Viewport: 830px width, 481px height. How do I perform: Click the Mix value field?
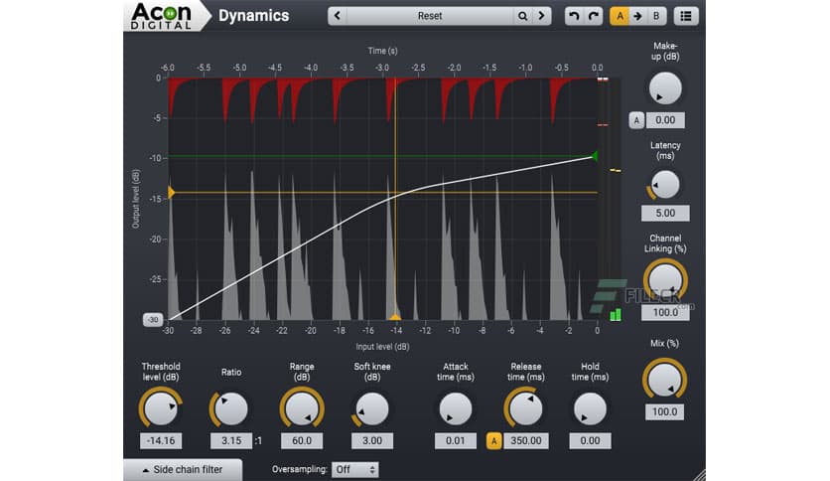point(665,411)
